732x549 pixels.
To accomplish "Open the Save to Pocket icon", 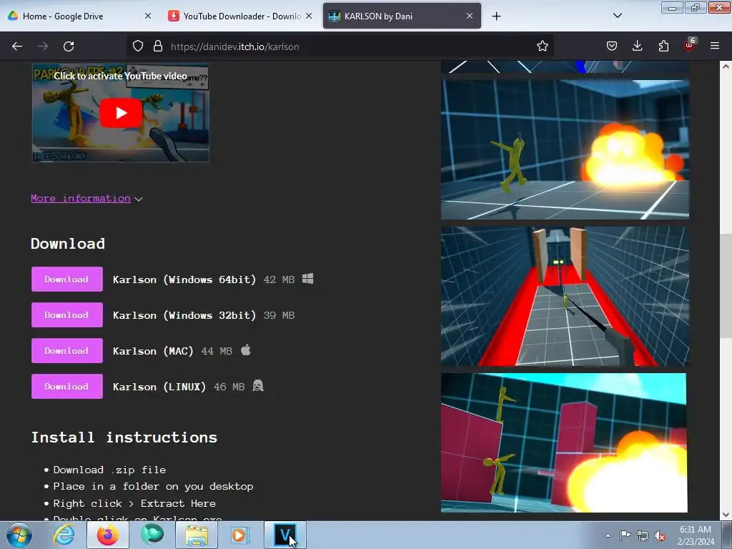I will tap(612, 46).
